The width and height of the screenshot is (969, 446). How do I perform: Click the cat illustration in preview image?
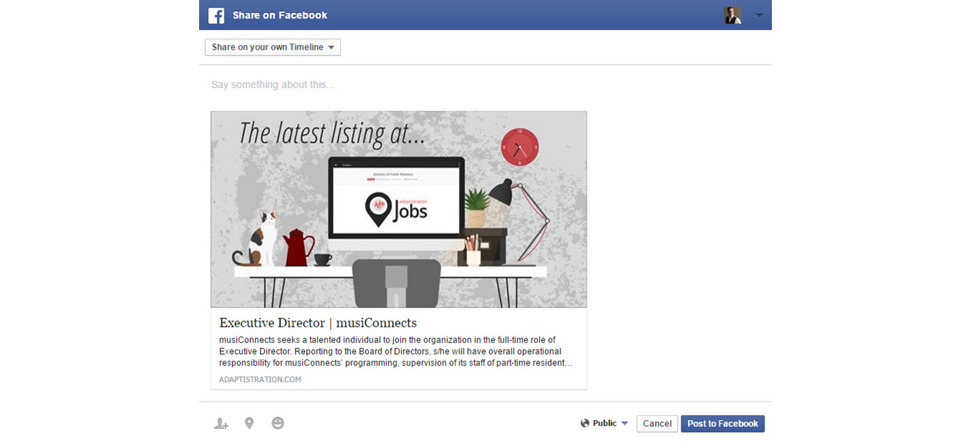click(x=259, y=238)
